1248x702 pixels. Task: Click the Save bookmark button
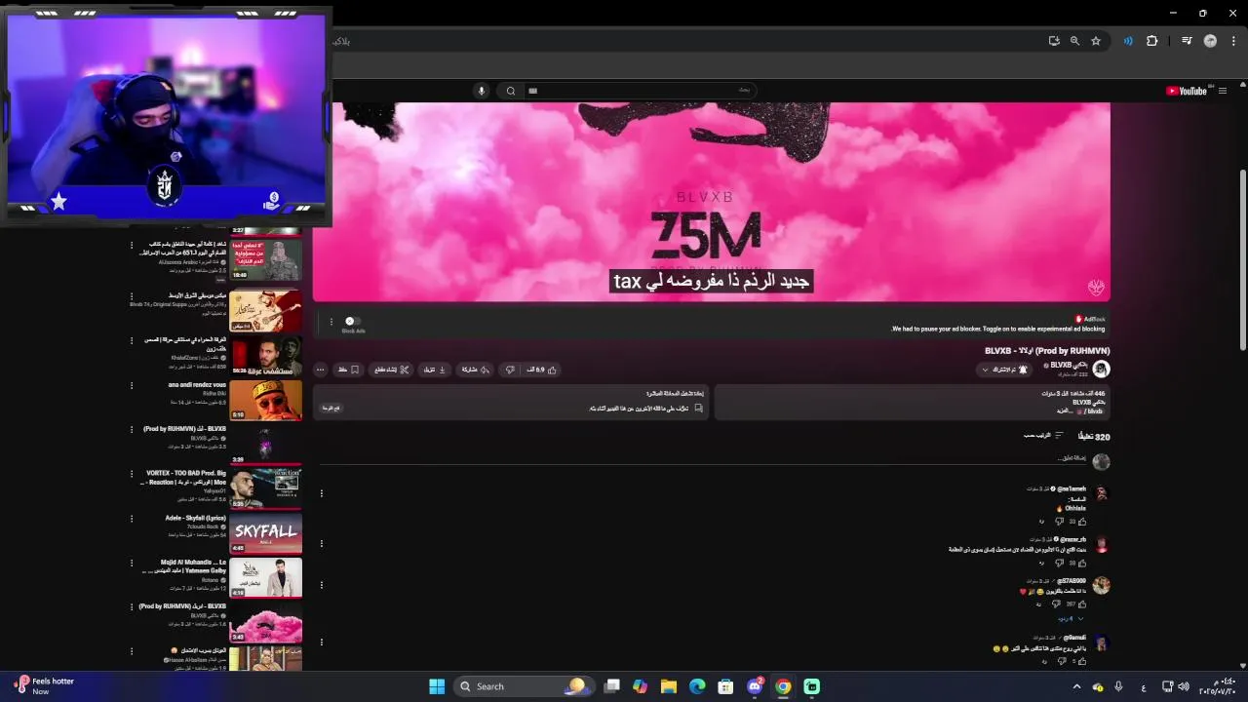coord(349,370)
